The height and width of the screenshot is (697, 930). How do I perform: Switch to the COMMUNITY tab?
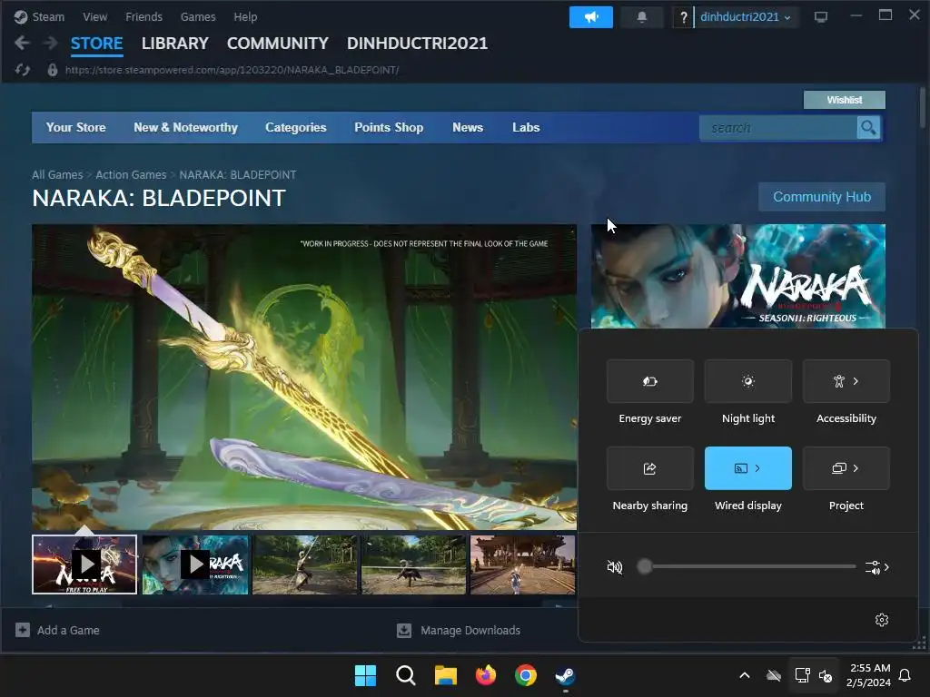[278, 44]
